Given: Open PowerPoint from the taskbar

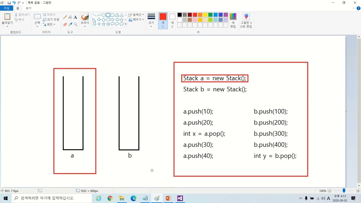Looking at the screenshot, I should (168, 198).
